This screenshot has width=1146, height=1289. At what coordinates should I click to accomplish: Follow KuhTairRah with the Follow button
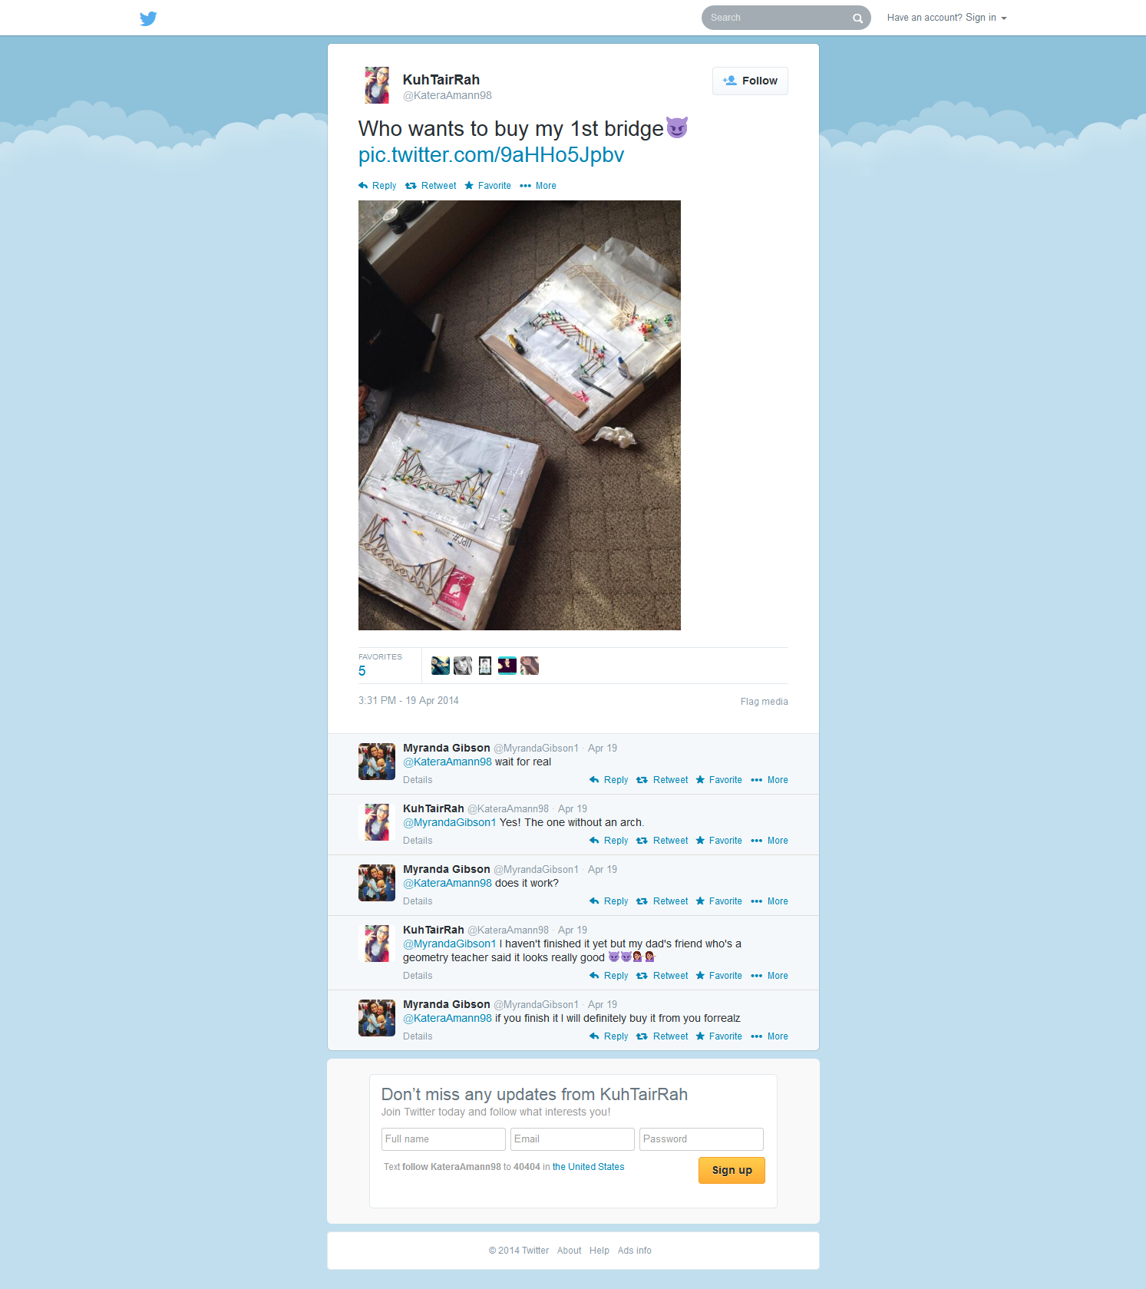750,81
